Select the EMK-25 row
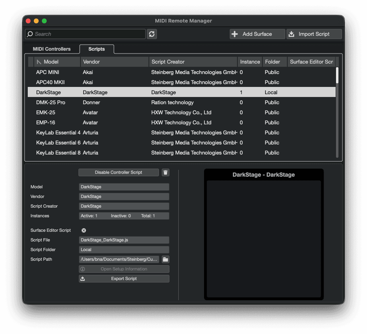The image size is (367, 334). [181, 113]
